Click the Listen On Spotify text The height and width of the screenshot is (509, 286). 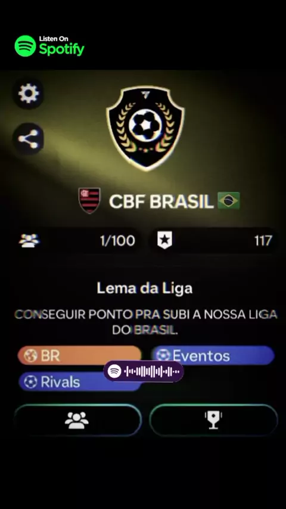[62, 46]
